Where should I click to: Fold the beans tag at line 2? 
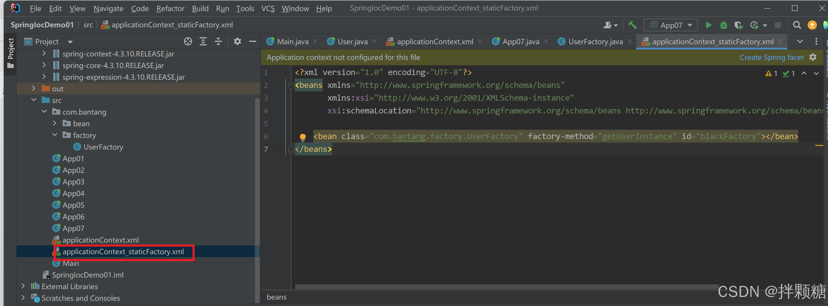[291, 85]
